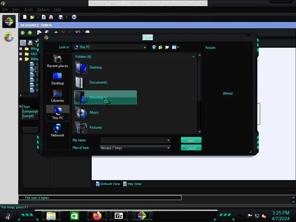Viewport: 296px width, 222px height.
Task: Select Libraries in the places bar
Action: 58,96
